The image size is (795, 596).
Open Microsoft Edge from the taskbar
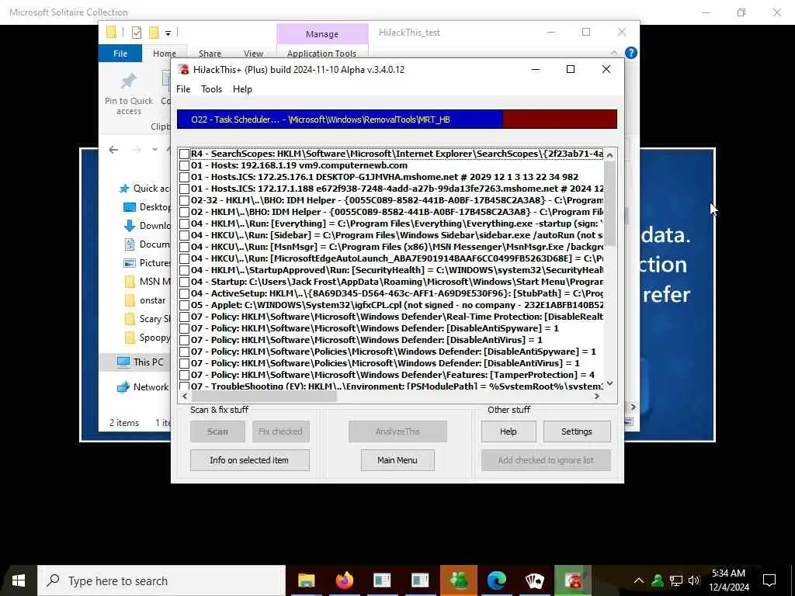496,580
